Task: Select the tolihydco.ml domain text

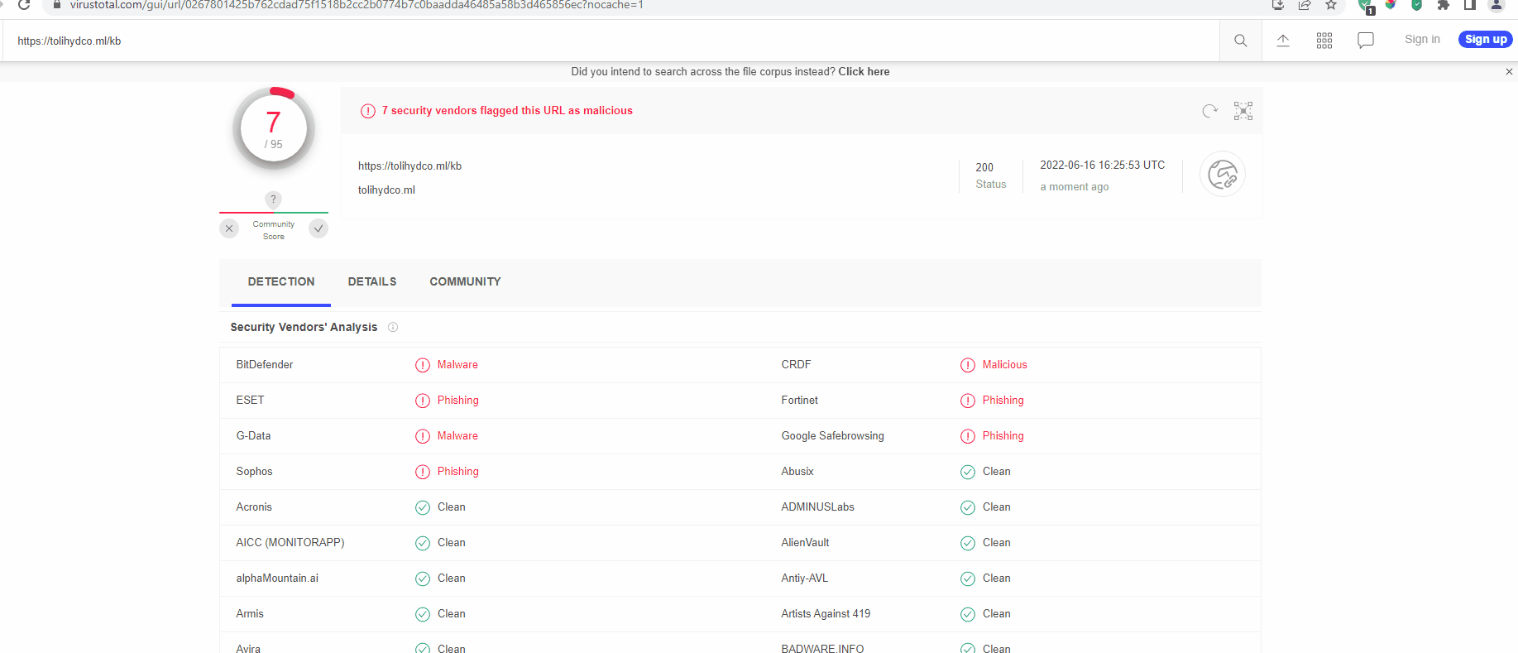Action: click(x=386, y=190)
